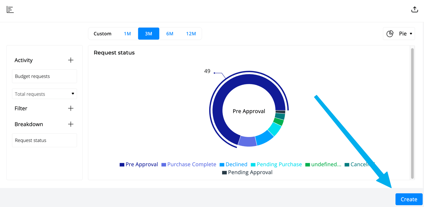Add an activity with the Activity plus icon
The width and height of the screenshot is (424, 207).
tap(71, 60)
